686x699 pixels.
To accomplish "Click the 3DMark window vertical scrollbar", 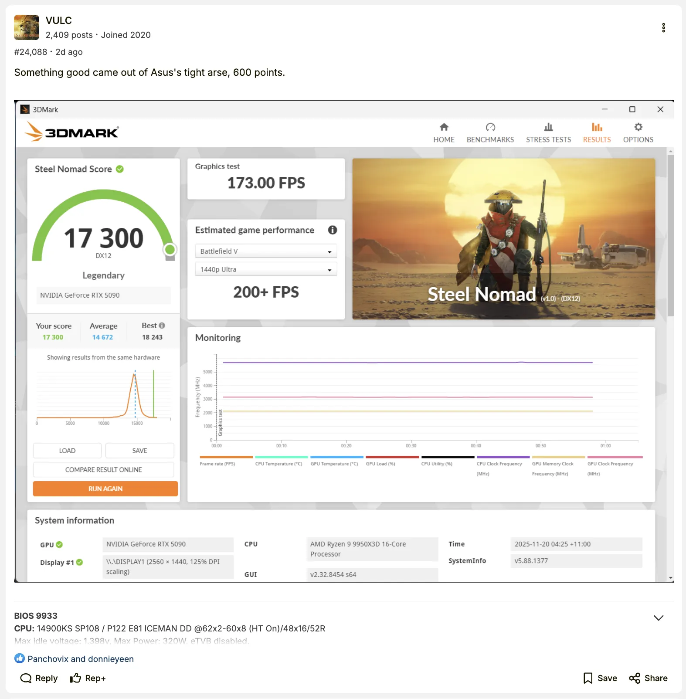I will pyautogui.click(x=670, y=235).
